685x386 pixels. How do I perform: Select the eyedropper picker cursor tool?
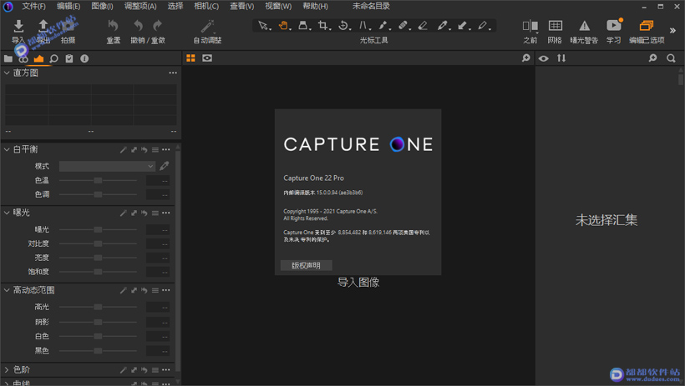443,26
